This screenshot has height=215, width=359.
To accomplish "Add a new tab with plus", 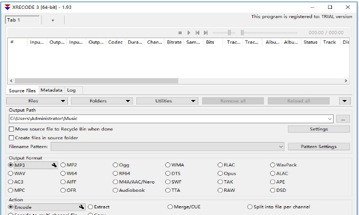I will [x=53, y=20].
